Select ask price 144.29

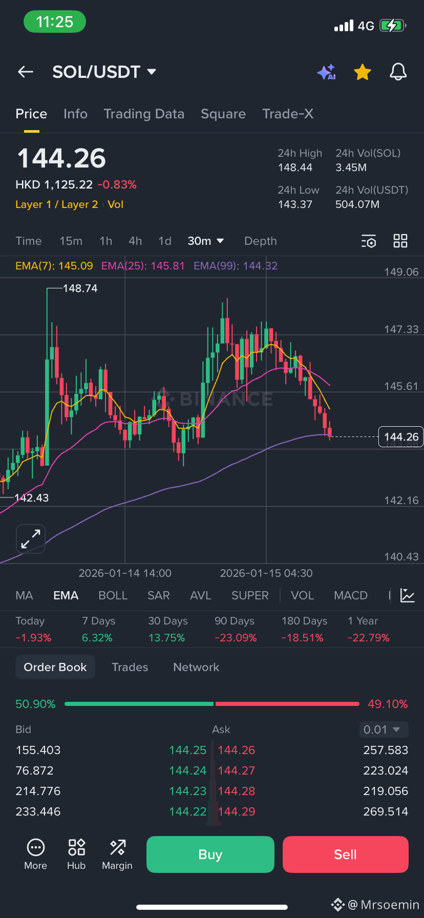(237, 811)
